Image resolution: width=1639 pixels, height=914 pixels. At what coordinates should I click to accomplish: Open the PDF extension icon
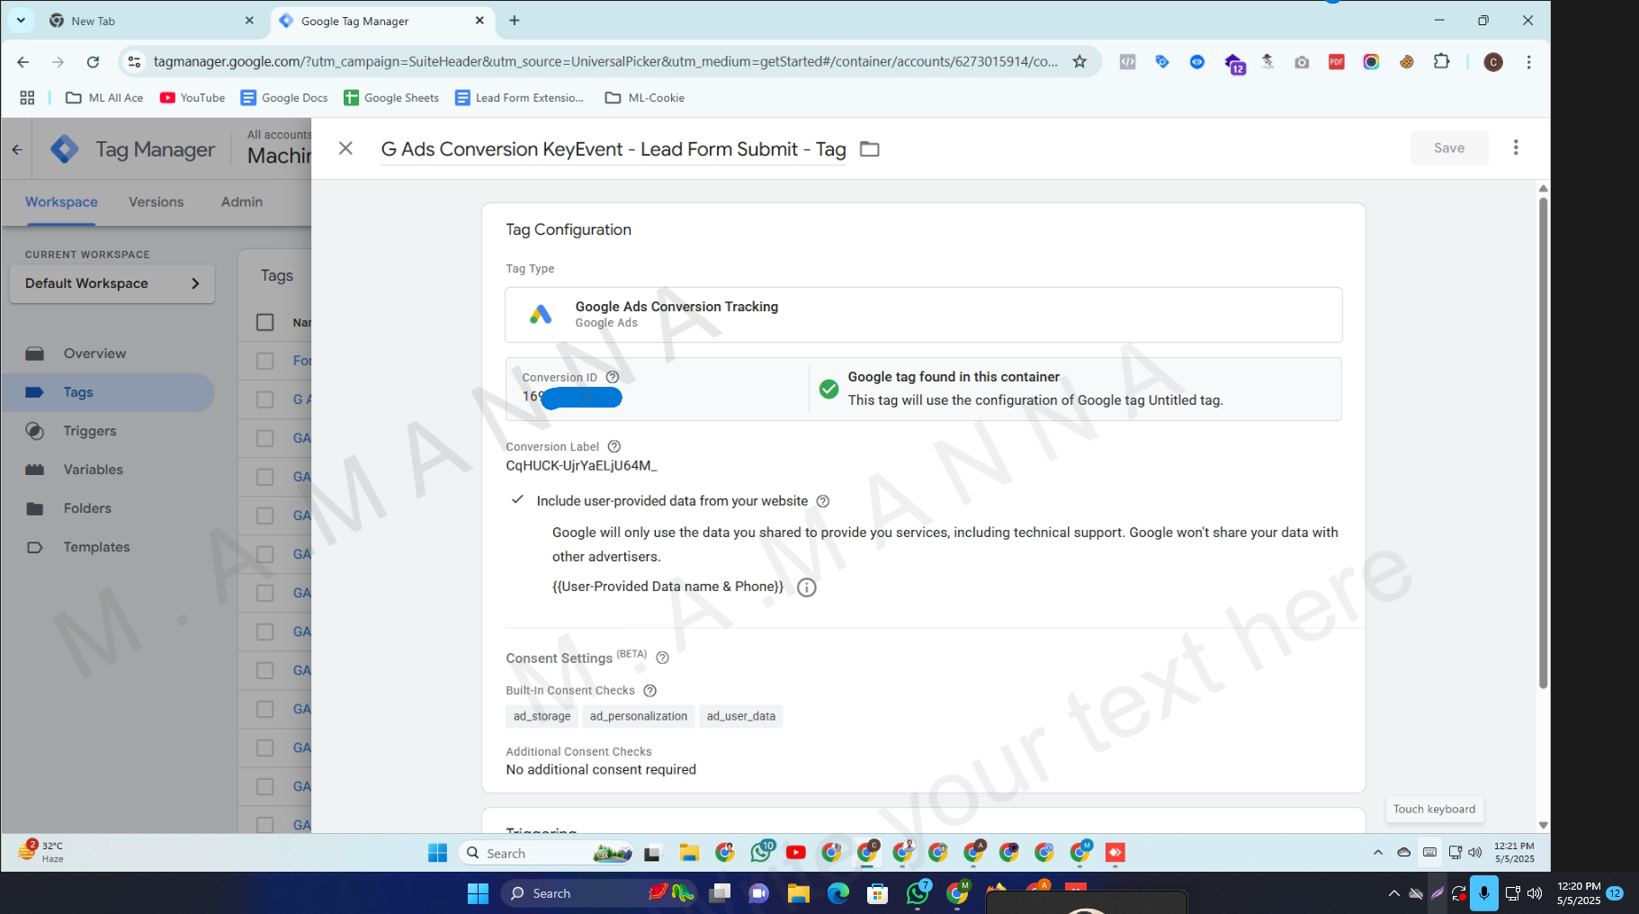coord(1337,62)
